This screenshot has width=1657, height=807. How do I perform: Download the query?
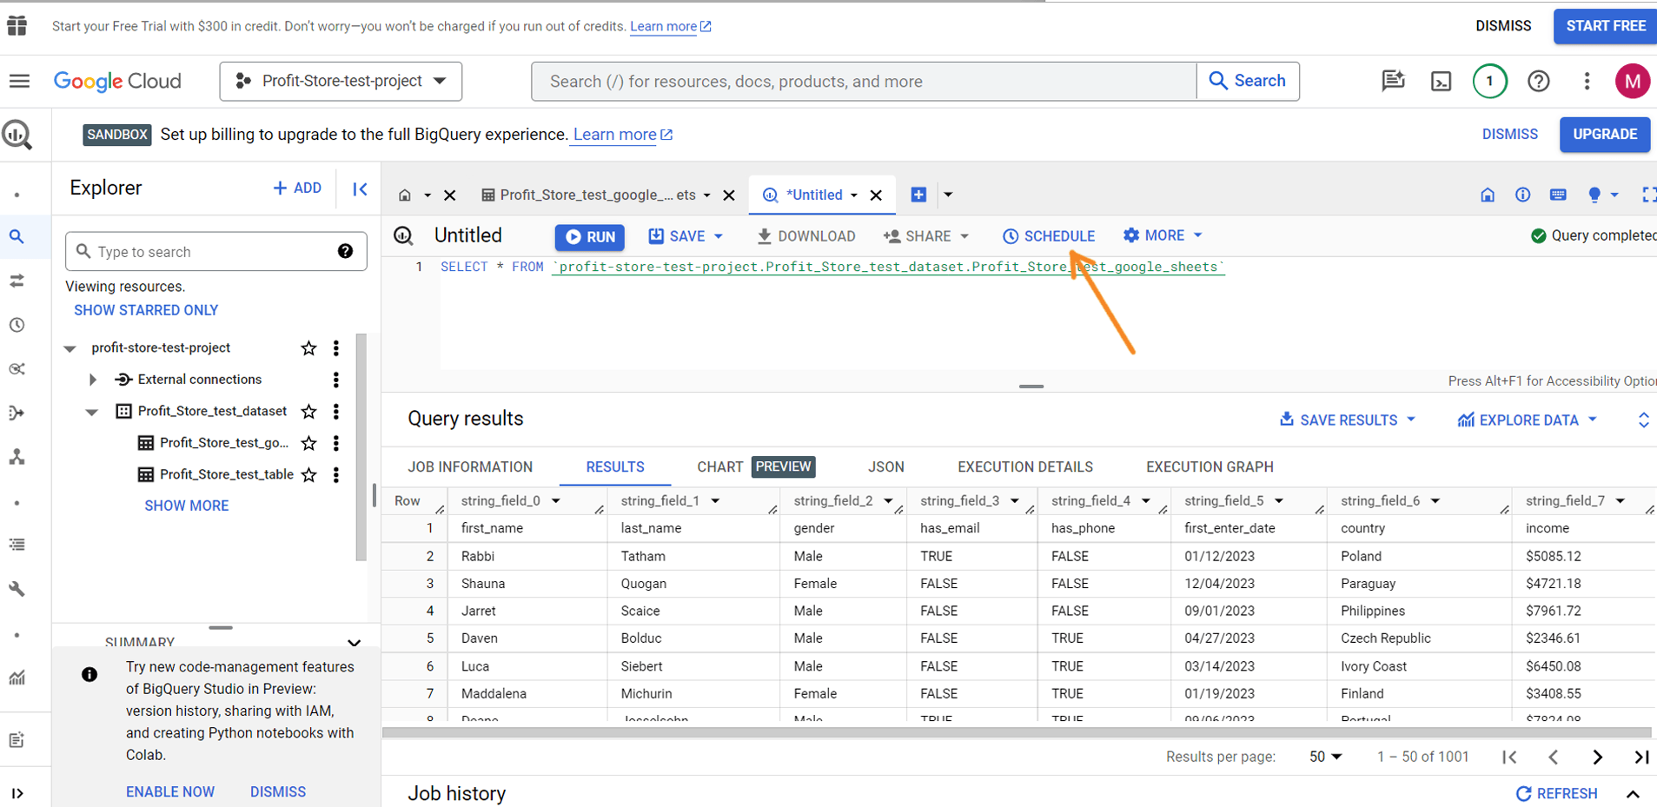(x=805, y=236)
